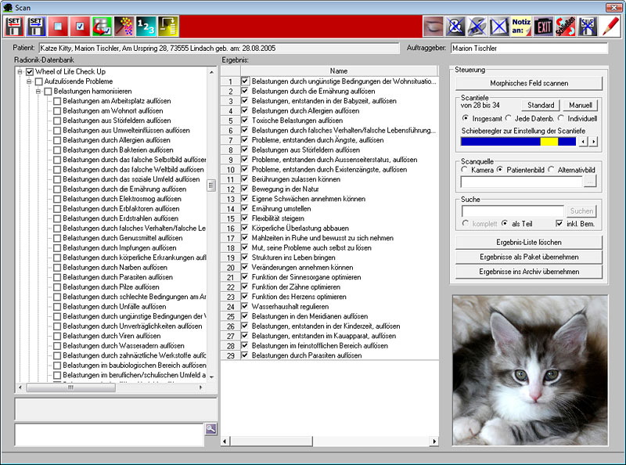Select result row Wasserhaushalt regulieren
Screen dimensions: 626x465
point(290,306)
